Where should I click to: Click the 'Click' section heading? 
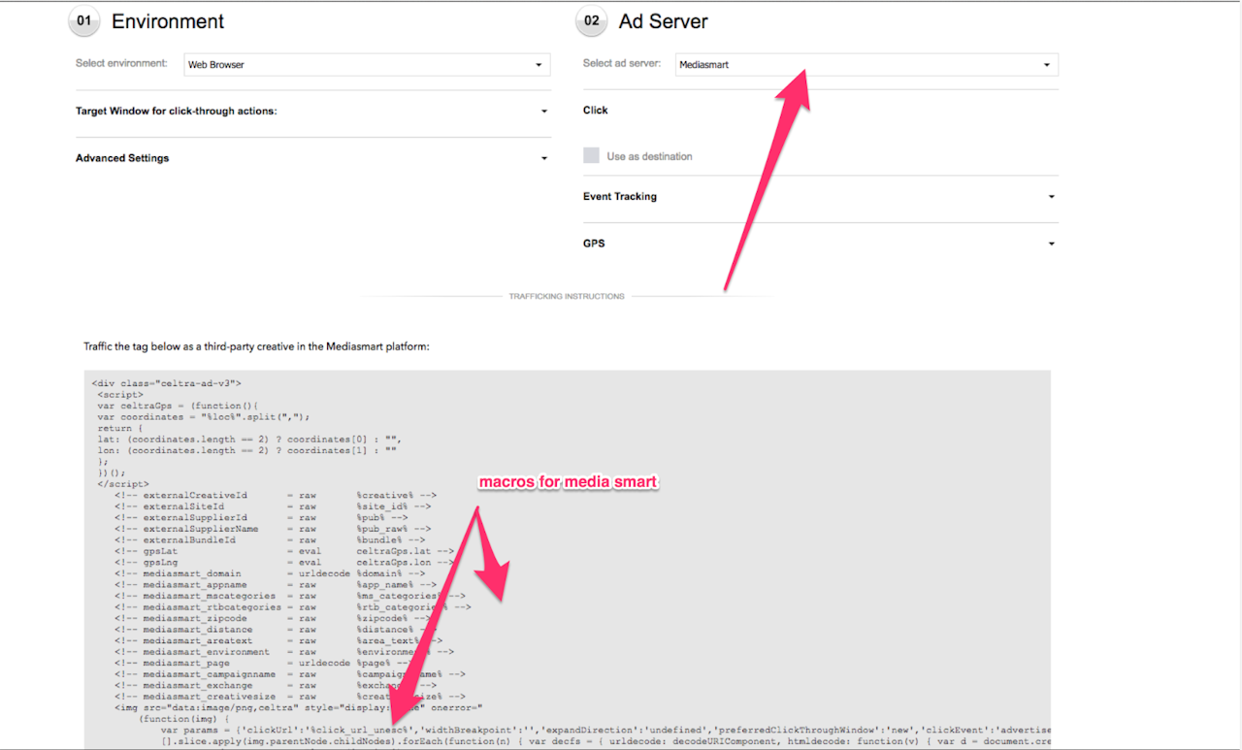coord(596,111)
